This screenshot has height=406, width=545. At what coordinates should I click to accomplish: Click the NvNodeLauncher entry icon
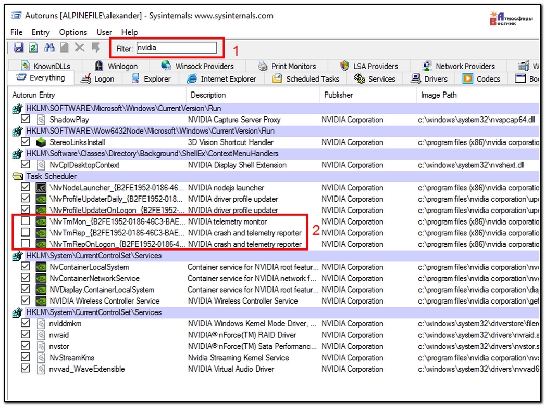41,188
